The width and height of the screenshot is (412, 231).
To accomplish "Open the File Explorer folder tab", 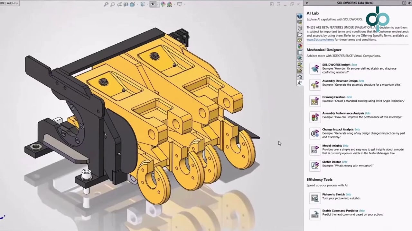I will pyautogui.click(x=300, y=34).
